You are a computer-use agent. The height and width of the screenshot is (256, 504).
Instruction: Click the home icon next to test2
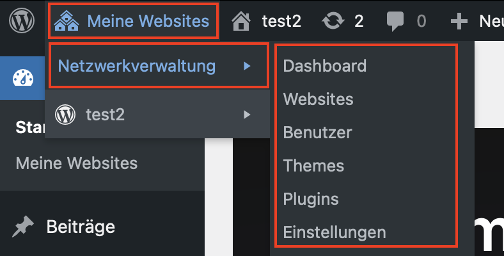pyautogui.click(x=241, y=21)
